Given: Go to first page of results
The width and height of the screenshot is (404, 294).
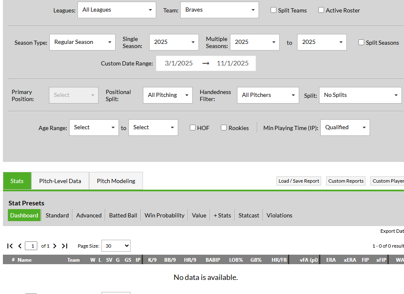Looking at the screenshot, I should click(x=10, y=246).
